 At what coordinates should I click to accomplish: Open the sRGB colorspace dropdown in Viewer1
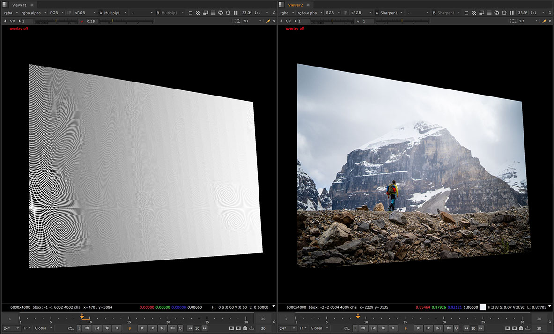pos(85,13)
